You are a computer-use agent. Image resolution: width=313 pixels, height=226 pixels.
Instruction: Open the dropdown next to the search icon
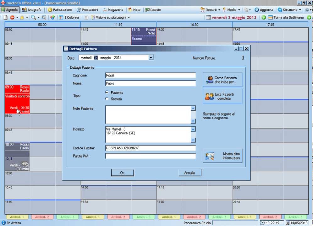point(39,18)
